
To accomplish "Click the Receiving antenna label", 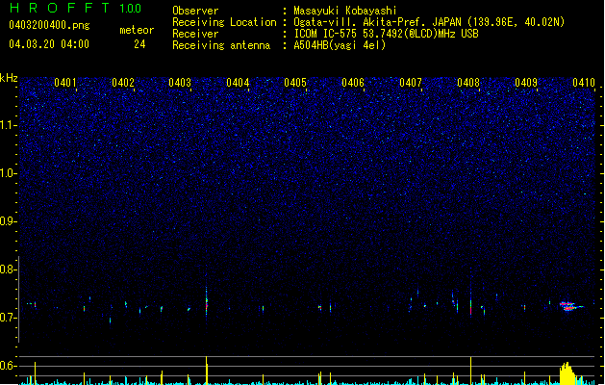I will coord(221,45).
